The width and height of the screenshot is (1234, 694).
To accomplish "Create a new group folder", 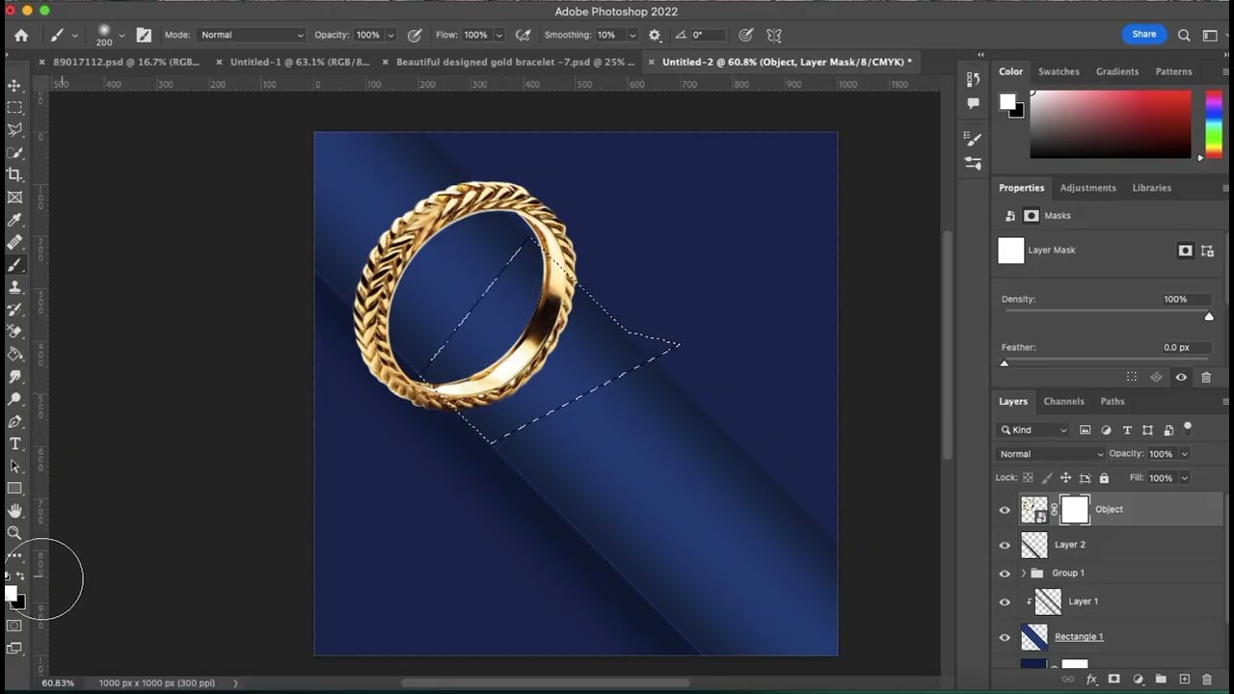I will 1161,680.
